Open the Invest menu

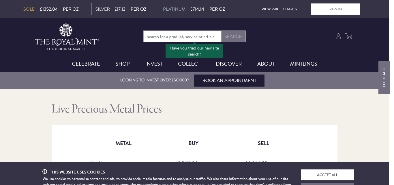coord(154,64)
